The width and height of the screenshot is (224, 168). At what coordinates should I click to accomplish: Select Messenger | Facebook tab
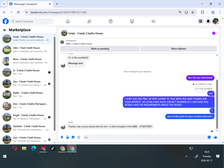(30, 4)
